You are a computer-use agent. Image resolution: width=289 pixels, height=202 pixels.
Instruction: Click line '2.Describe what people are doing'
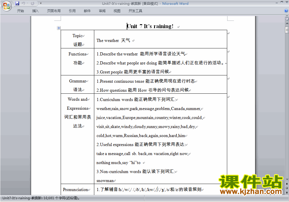click(160, 63)
